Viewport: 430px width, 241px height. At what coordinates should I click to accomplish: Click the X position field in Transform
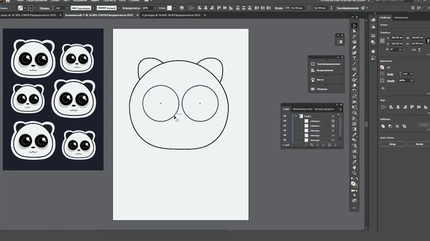tap(397, 37)
